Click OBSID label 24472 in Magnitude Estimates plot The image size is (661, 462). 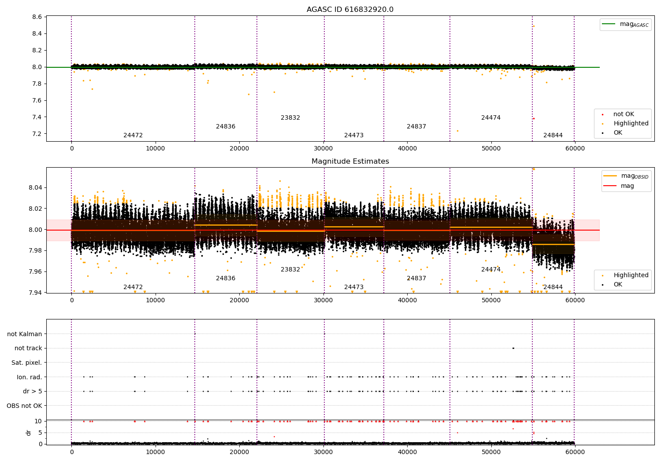click(x=133, y=287)
